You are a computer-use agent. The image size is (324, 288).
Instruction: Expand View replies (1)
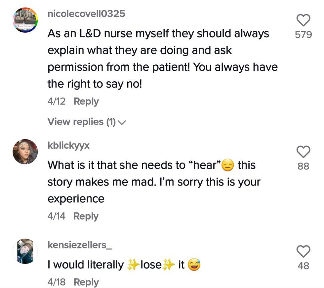tap(81, 122)
